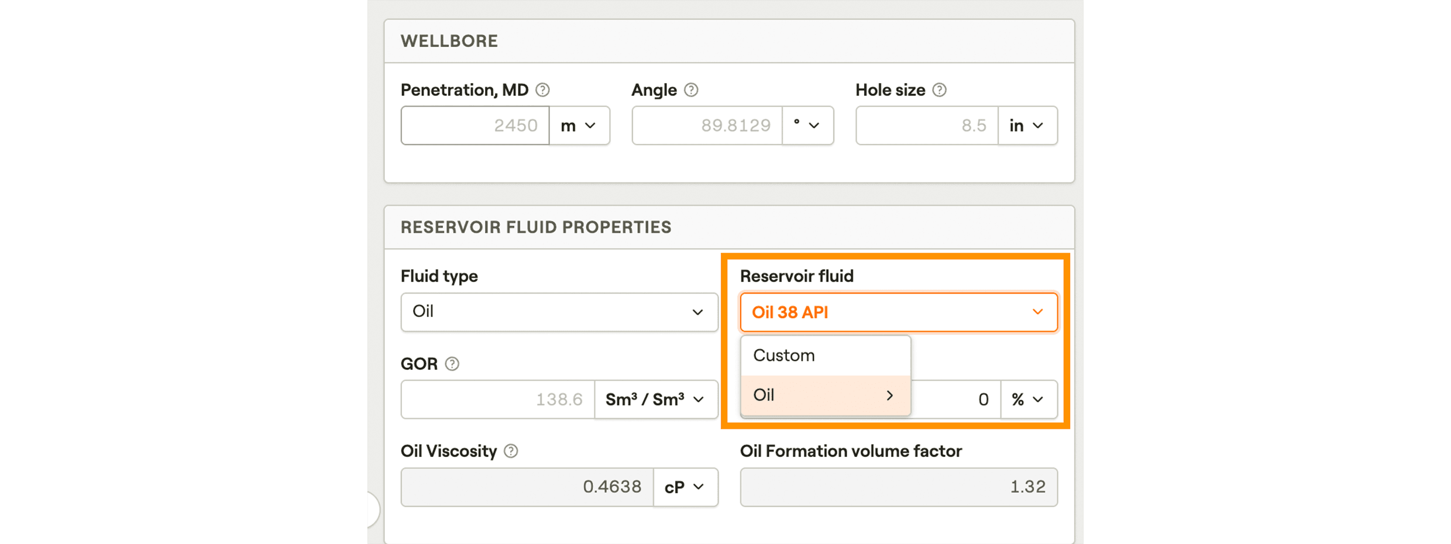Click the Hole size input field
The width and height of the screenshot is (1451, 544).
(927, 126)
